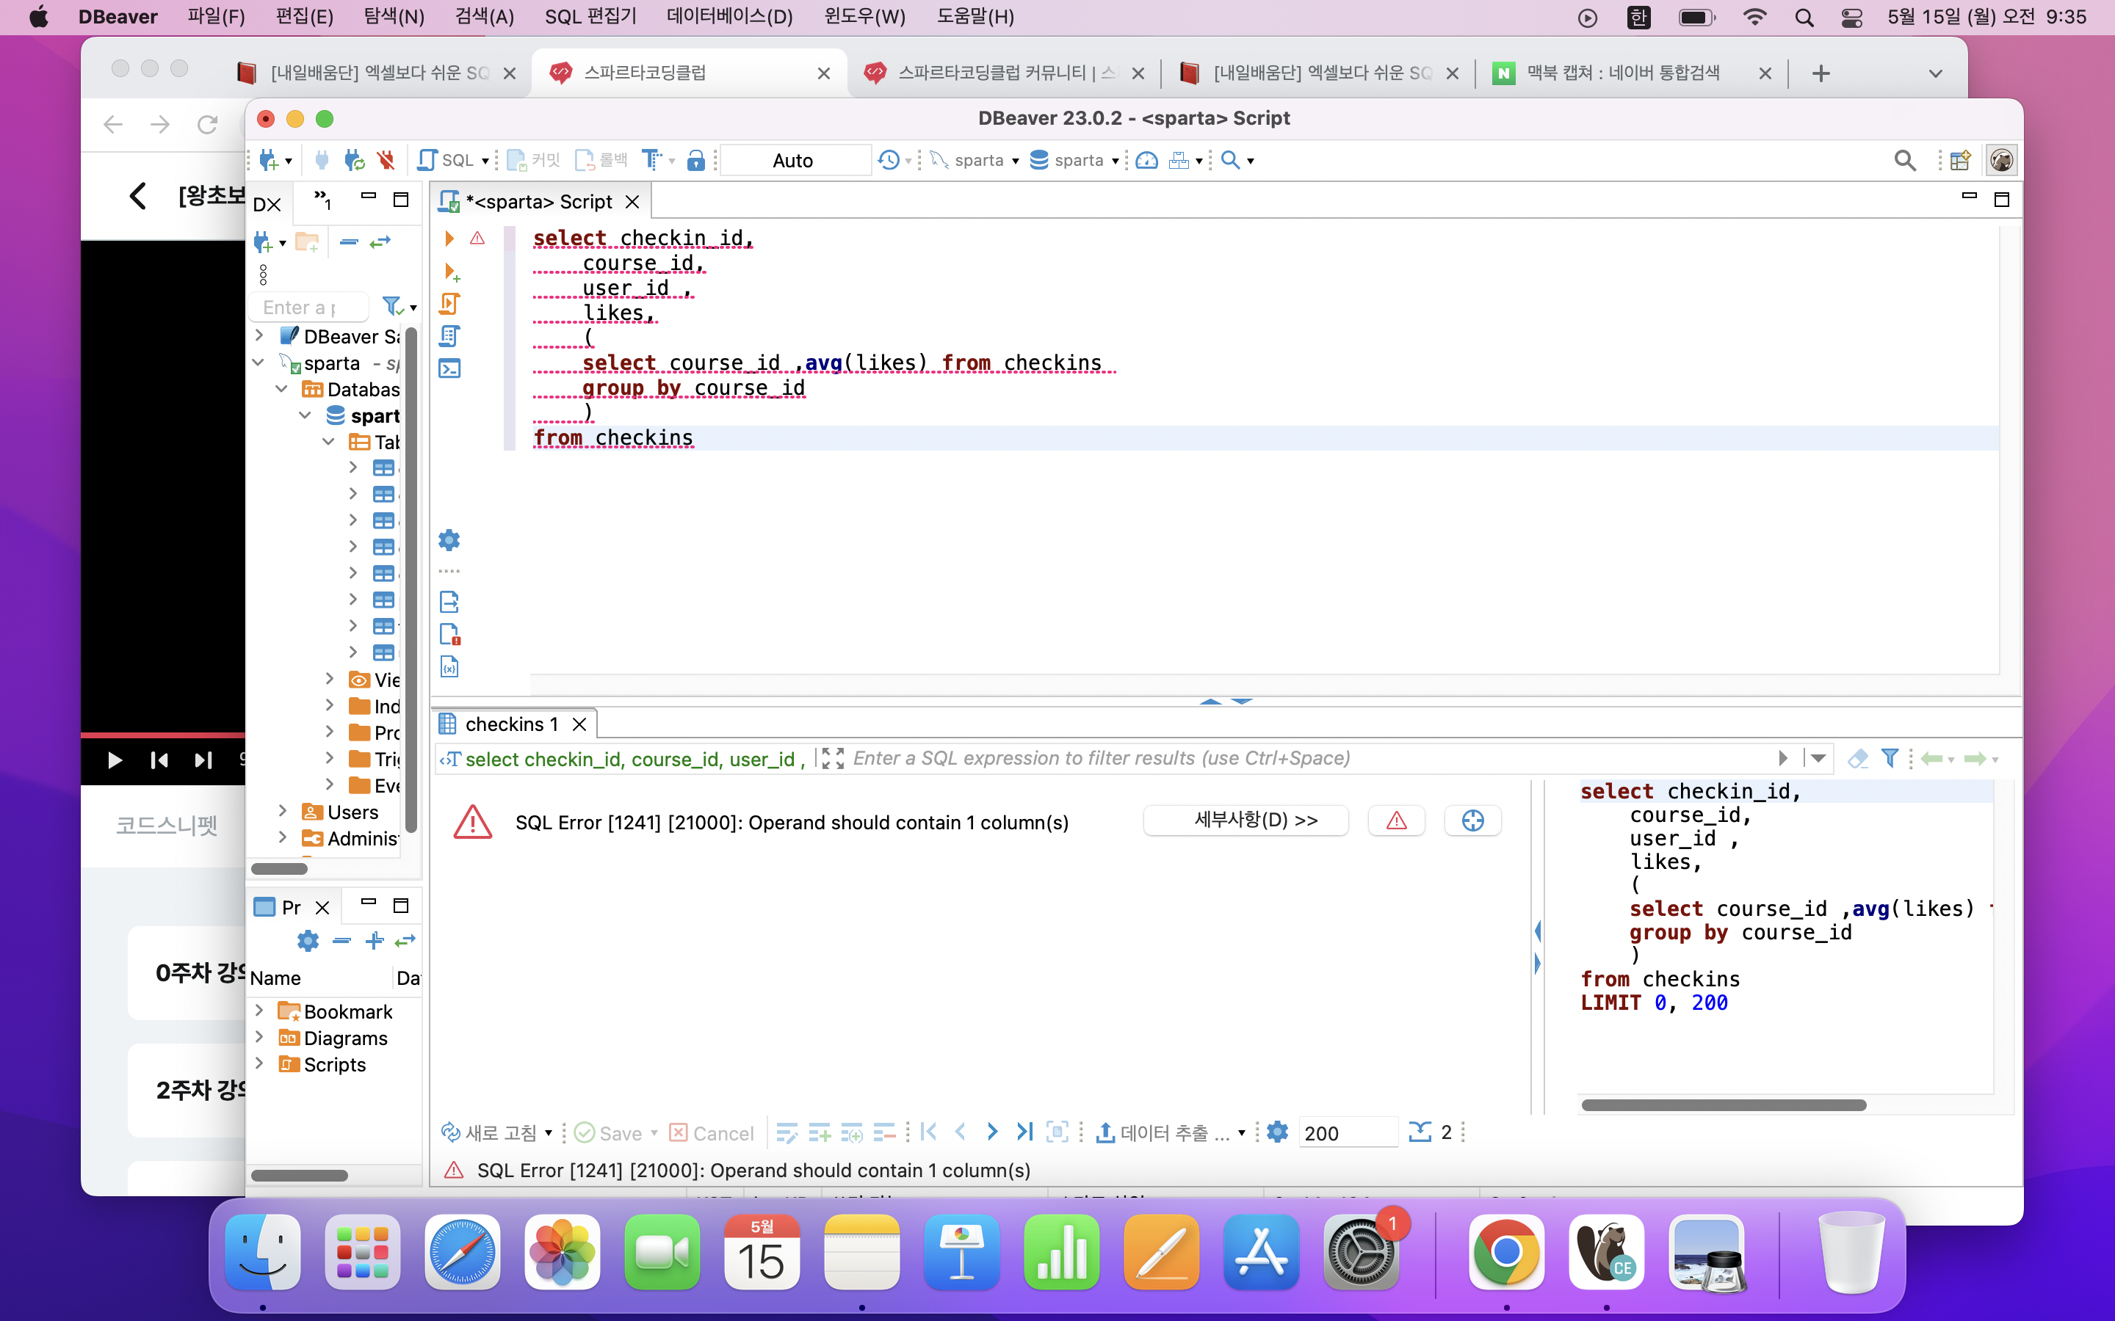Go to the first result row
The height and width of the screenshot is (1321, 2115).
929,1132
